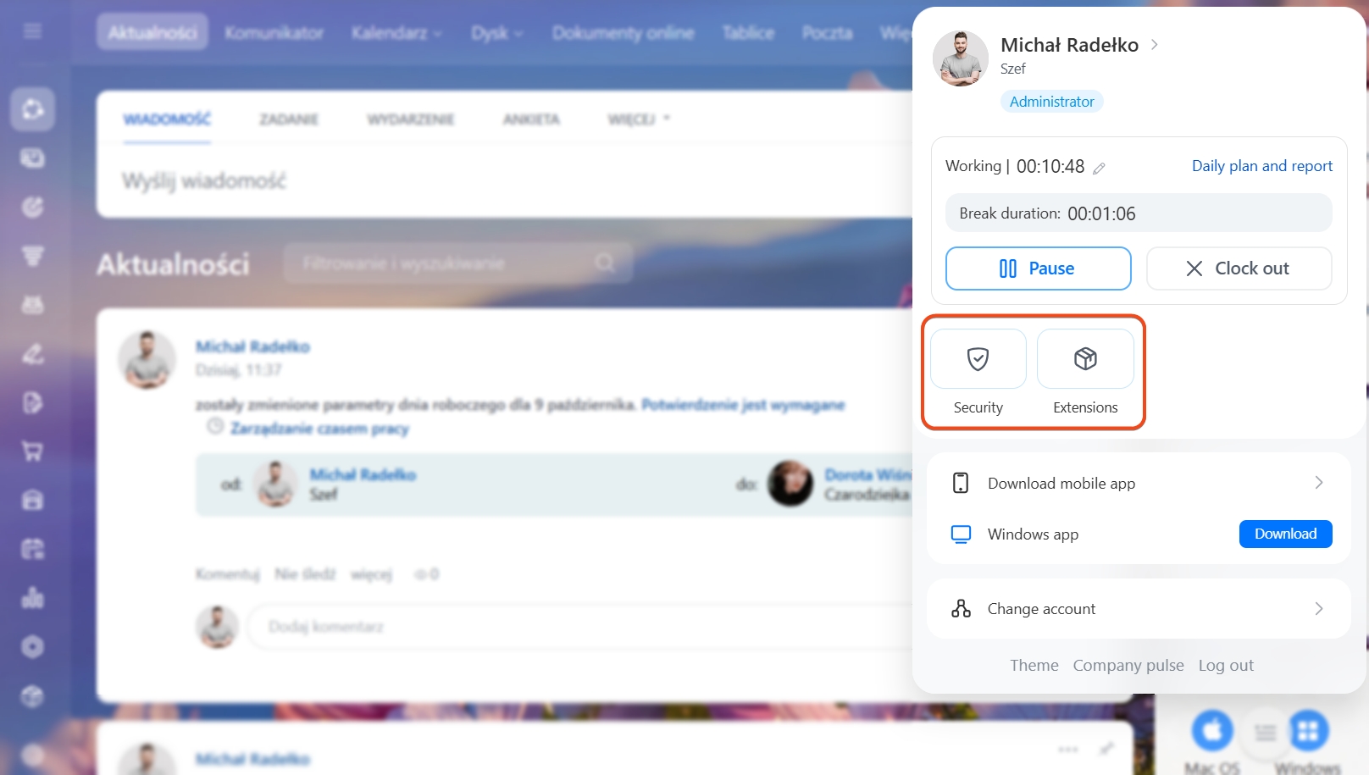Click the pencil icon to edit working time

1099,169
